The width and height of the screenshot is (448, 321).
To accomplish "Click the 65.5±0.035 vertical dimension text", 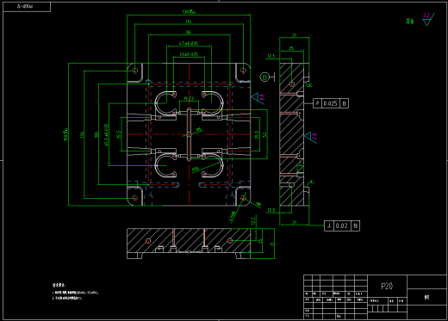I will [x=107, y=135].
